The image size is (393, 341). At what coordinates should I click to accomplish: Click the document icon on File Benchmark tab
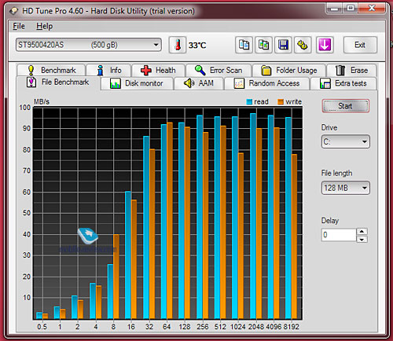[x=31, y=82]
